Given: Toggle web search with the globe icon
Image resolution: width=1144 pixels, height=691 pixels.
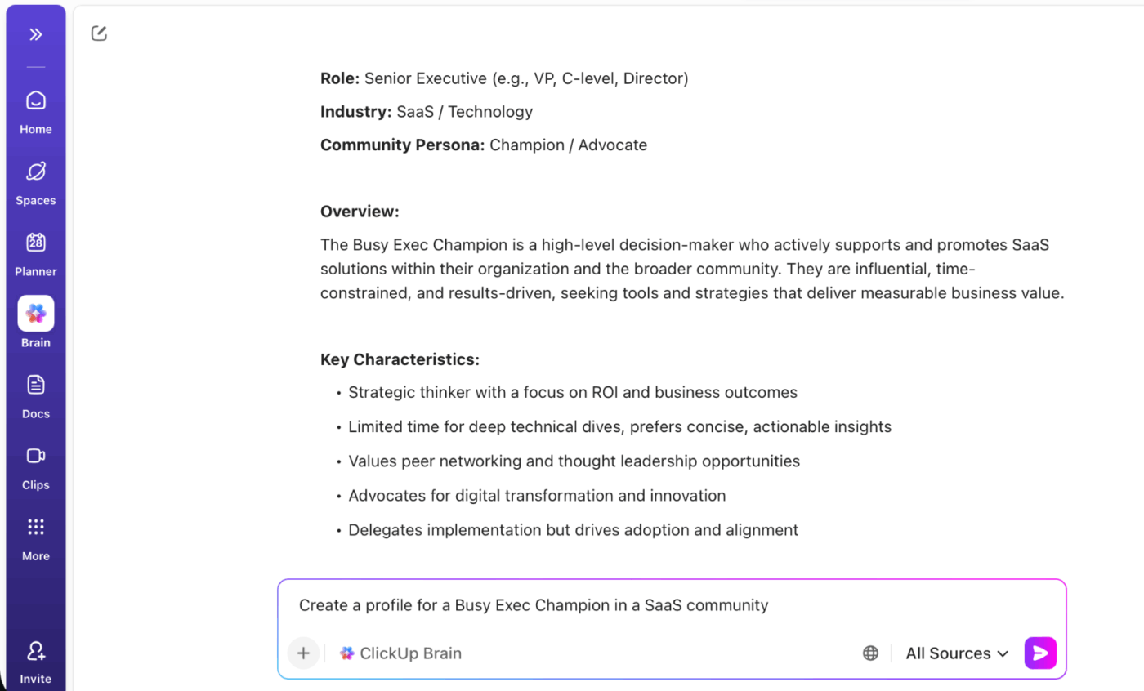Looking at the screenshot, I should [870, 652].
